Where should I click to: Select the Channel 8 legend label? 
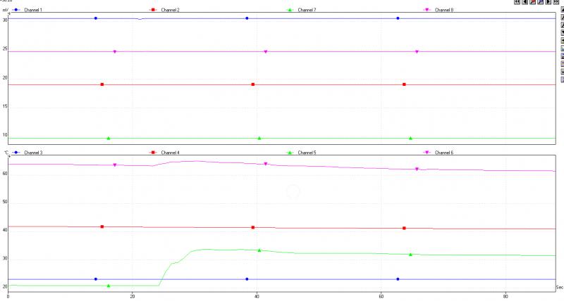(443, 10)
